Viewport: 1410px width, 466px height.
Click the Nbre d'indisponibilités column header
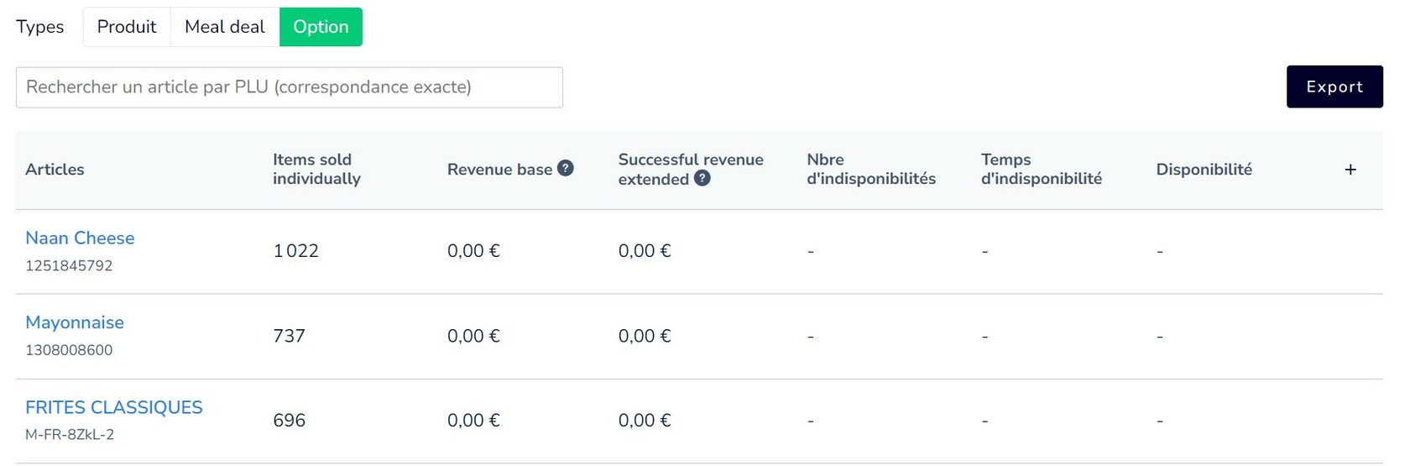(x=871, y=169)
